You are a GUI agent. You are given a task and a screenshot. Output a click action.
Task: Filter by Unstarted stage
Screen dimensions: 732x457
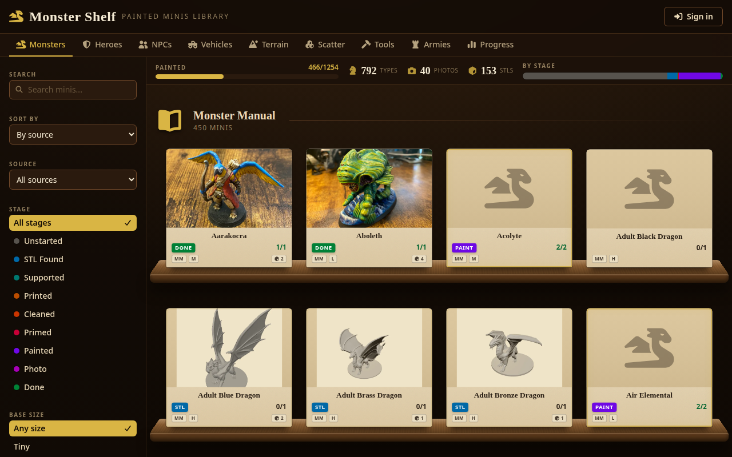(73, 241)
